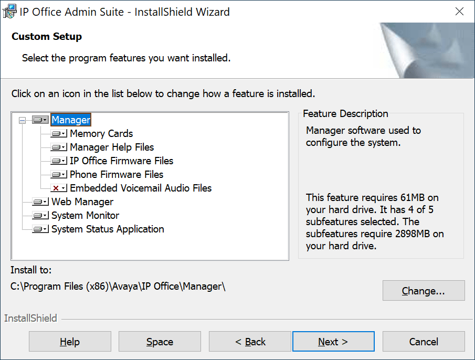This screenshot has width=475, height=360.
Task: Open installer Help button
Action: pyautogui.click(x=70, y=342)
